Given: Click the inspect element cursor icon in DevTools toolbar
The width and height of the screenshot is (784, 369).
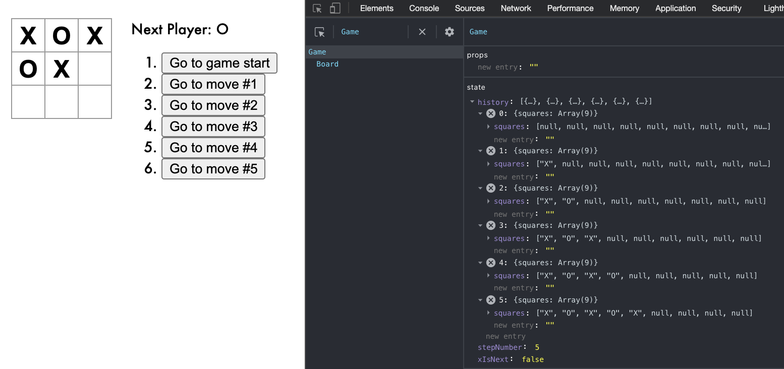Looking at the screenshot, I should click(317, 9).
